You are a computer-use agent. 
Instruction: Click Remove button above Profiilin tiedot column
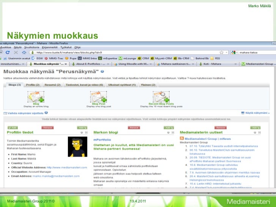pyautogui.click(x=47, y=128)
